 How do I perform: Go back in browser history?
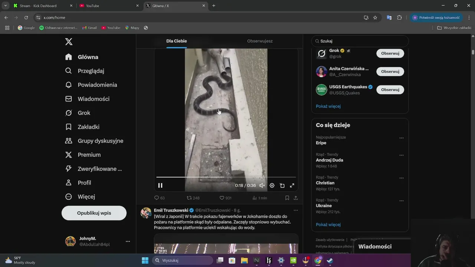6,17
